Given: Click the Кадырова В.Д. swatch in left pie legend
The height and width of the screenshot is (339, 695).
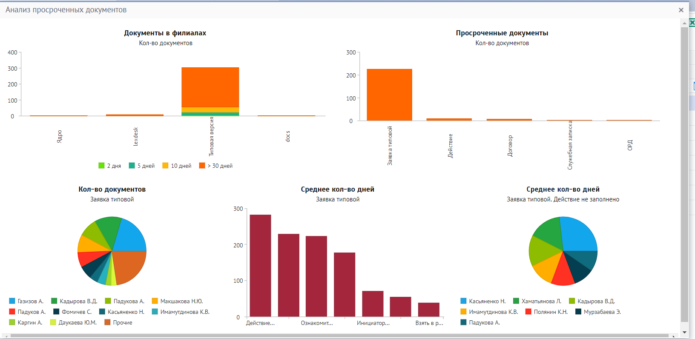Looking at the screenshot, I should point(54,301).
